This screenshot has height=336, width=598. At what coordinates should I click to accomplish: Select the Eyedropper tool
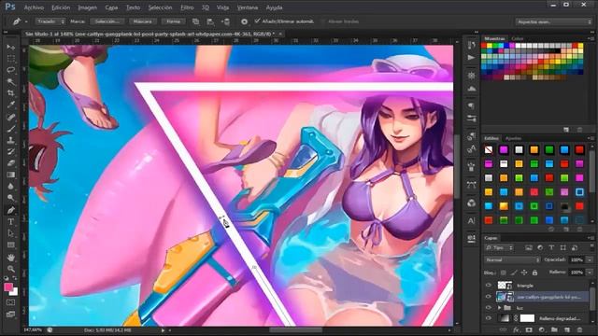tap(10, 105)
